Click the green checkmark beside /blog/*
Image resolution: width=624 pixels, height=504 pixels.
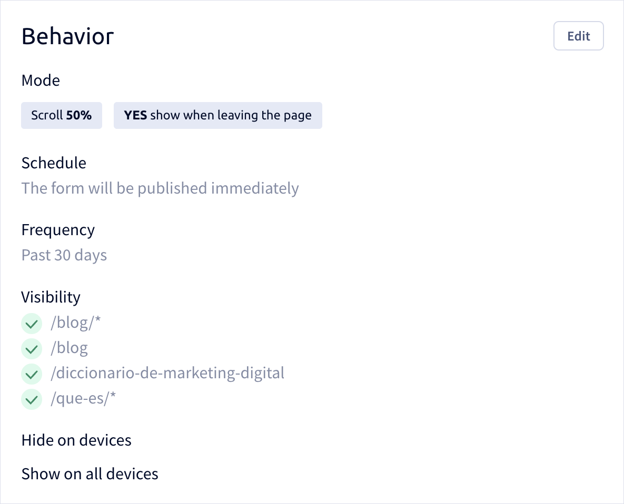click(x=32, y=324)
